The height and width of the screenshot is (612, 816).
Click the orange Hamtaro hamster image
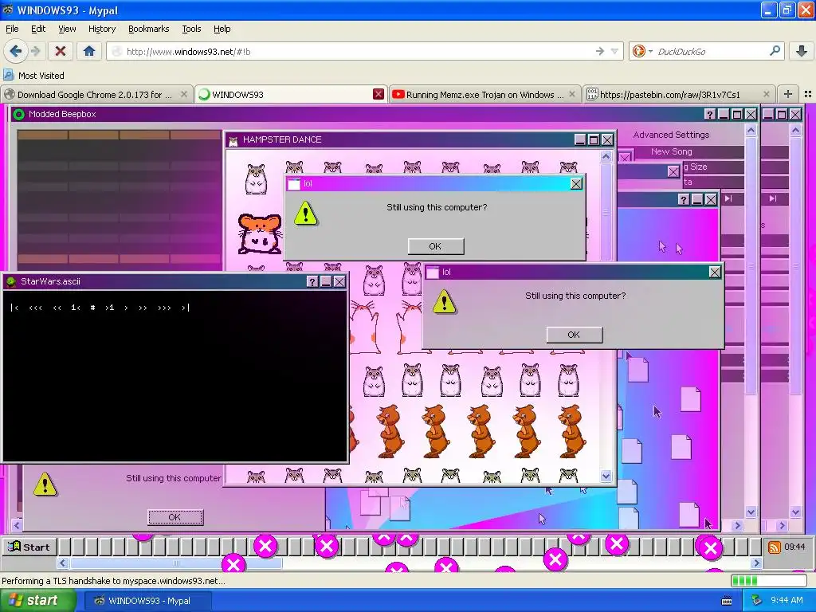pyautogui.click(x=259, y=233)
